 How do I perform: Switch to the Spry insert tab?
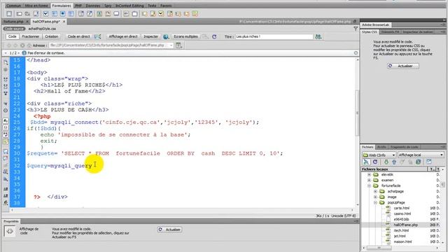108,6
